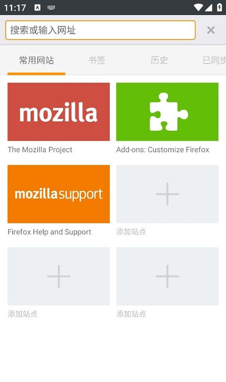This screenshot has height=382, width=226.
Task: Open the partially visible 已同步 tab
Action: (214, 60)
